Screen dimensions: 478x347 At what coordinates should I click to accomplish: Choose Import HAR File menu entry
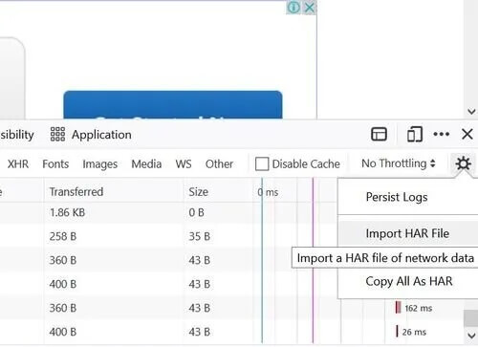408,233
